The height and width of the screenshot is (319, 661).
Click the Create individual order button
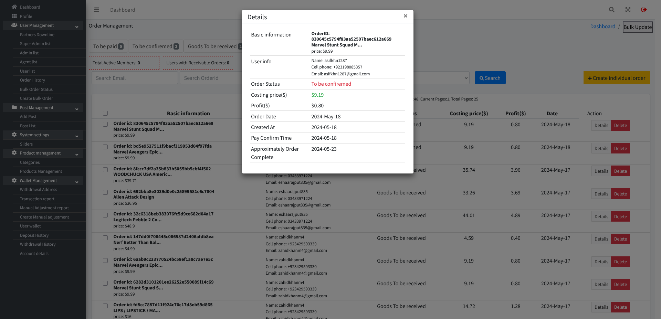617,78
